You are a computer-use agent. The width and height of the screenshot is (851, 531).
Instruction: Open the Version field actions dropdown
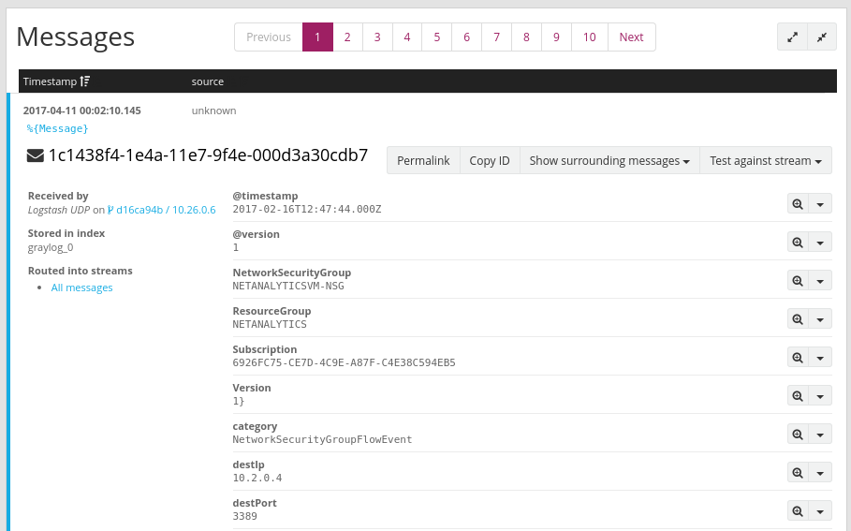tap(820, 396)
